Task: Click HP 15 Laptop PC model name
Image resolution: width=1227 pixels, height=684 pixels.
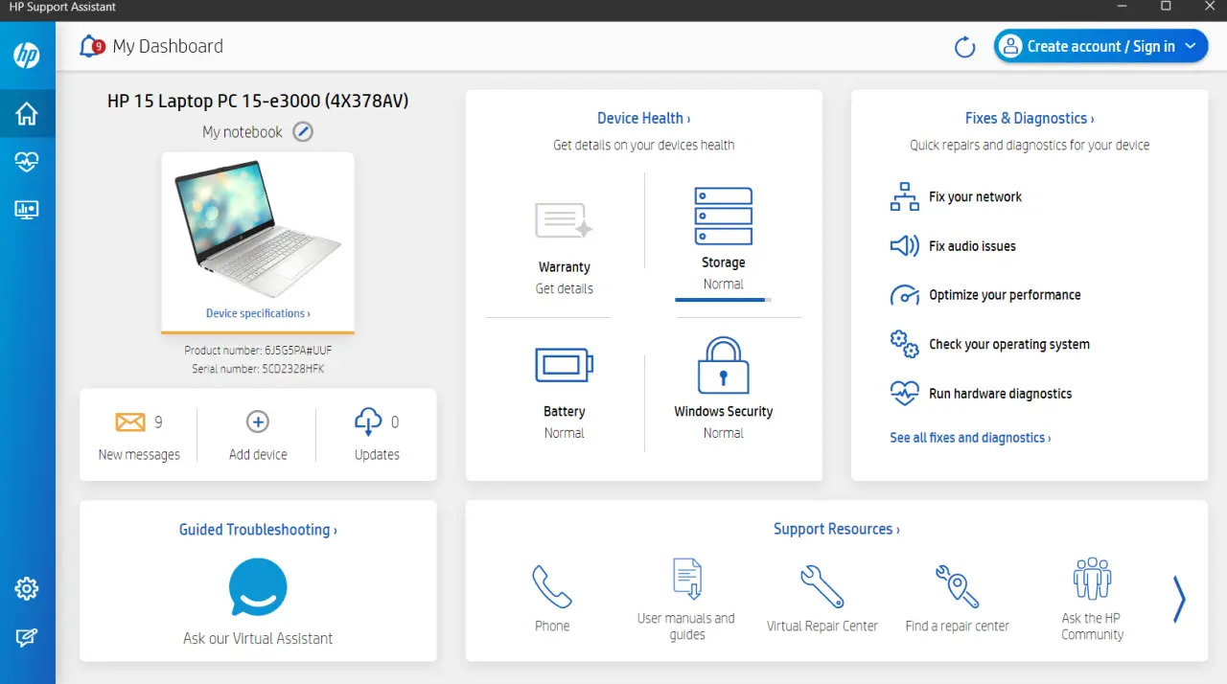Action: click(x=258, y=101)
